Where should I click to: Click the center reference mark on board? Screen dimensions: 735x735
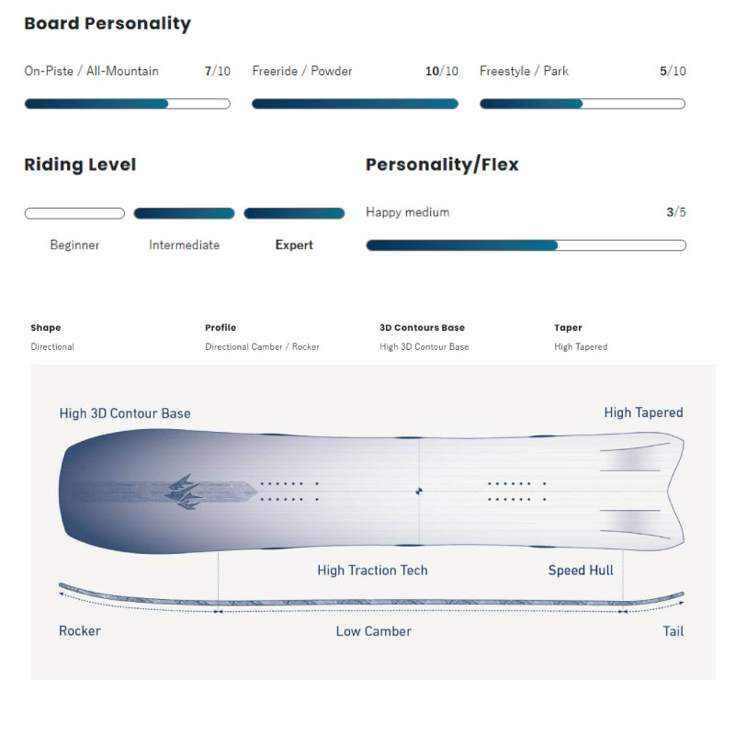pyautogui.click(x=419, y=492)
